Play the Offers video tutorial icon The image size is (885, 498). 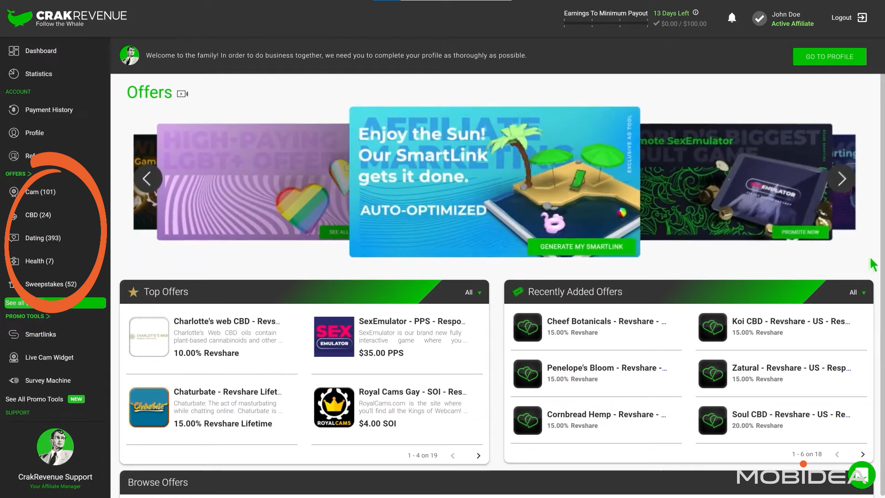coord(183,94)
